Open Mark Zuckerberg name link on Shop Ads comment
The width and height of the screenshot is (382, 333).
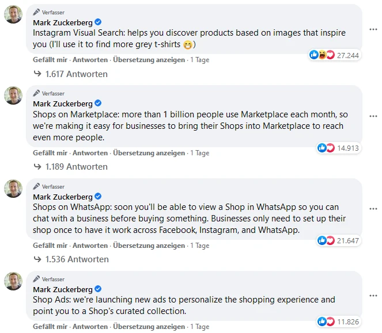pos(63,289)
